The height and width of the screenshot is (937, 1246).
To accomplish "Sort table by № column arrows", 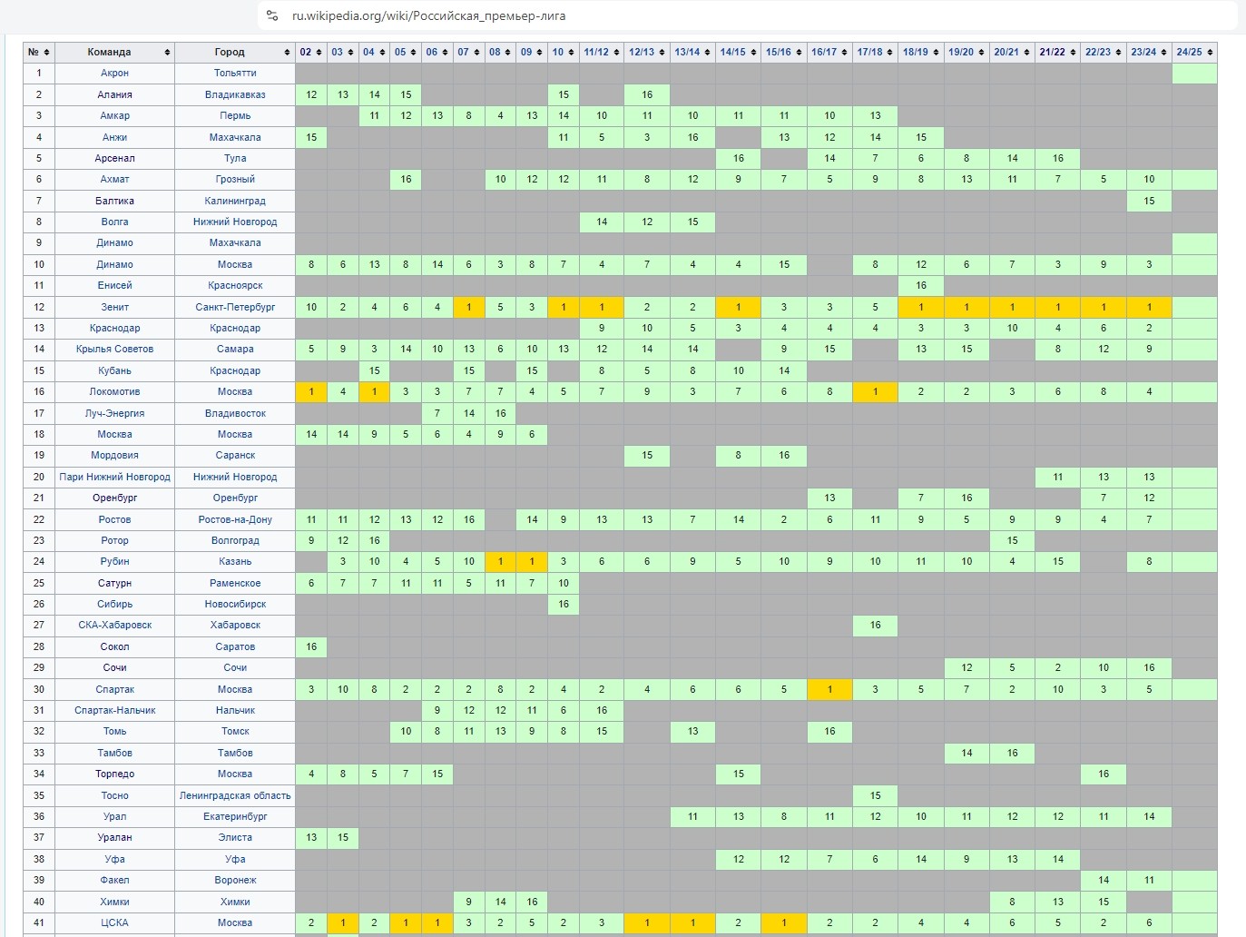I will coord(47,52).
